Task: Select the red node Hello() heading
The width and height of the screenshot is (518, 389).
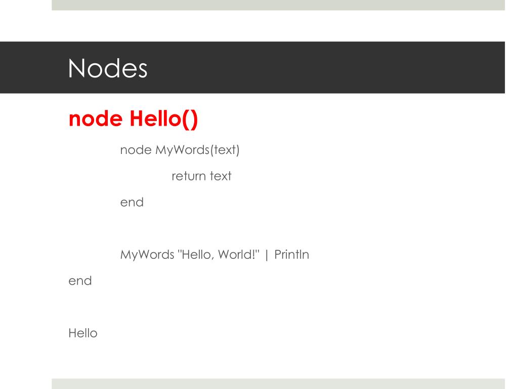Action: pyautogui.click(x=133, y=119)
